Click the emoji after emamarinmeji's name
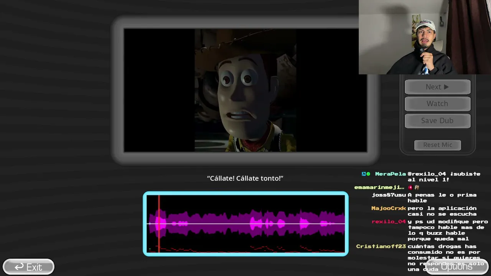Viewport: 491px width, 276px height. point(414,187)
